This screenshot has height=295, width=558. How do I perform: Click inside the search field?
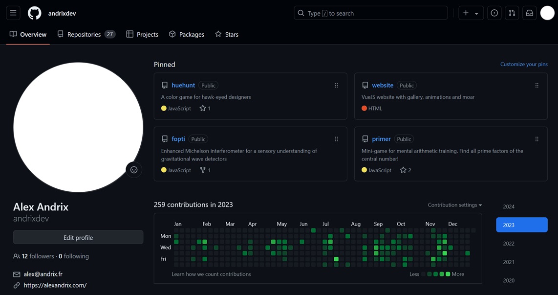pyautogui.click(x=370, y=13)
